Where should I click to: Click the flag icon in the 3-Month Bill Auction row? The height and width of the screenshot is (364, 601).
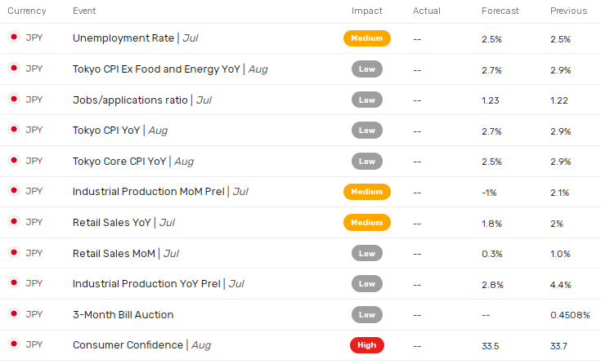13,314
